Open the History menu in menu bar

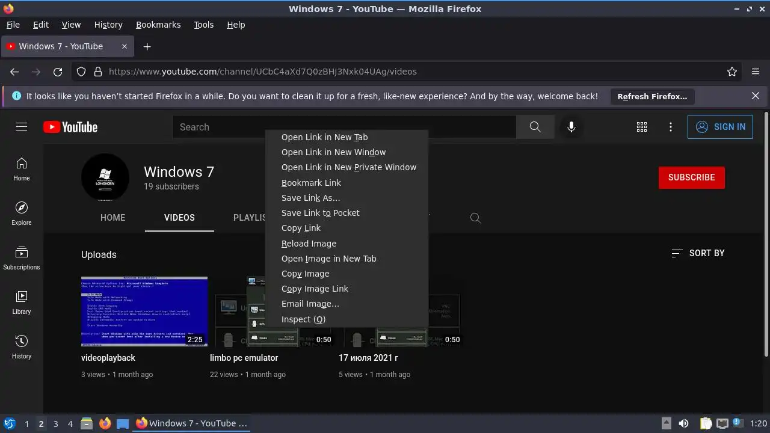pos(108,25)
